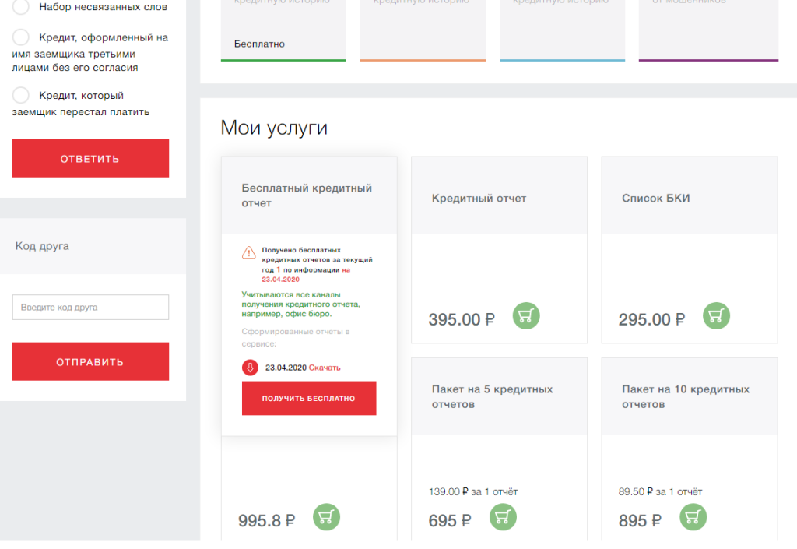This screenshot has height=549, width=797.
Task: Click the "Бесплатный кредитный отчет" card heading
Action: pos(307,195)
